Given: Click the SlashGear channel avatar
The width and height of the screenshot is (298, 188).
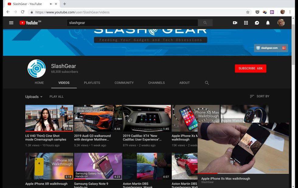Looking at the screenshot, I should (x=37, y=69).
